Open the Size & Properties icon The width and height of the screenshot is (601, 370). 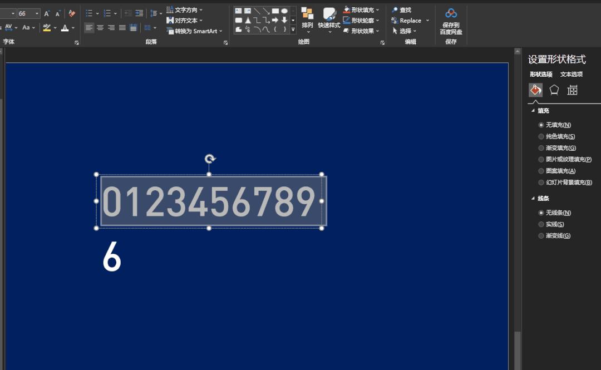572,90
